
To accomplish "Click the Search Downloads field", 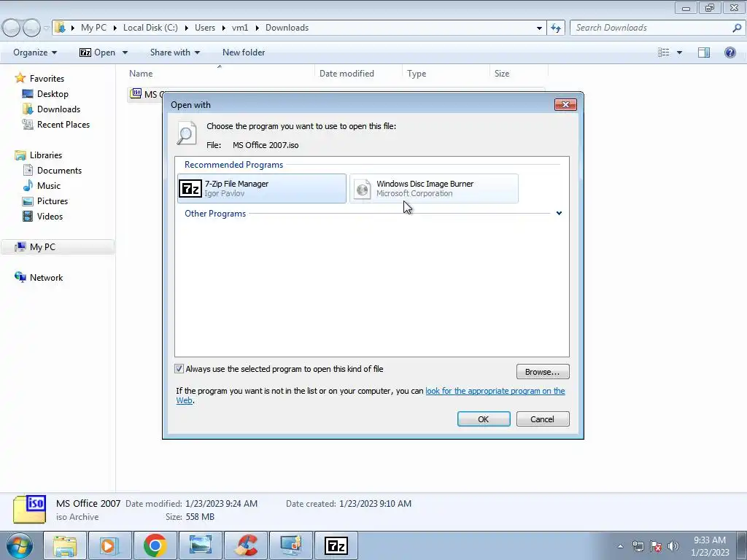I will (x=651, y=28).
